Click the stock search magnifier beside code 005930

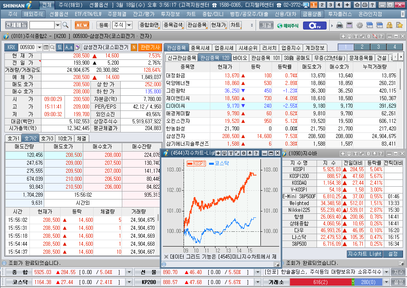pyautogui.click(x=52, y=47)
